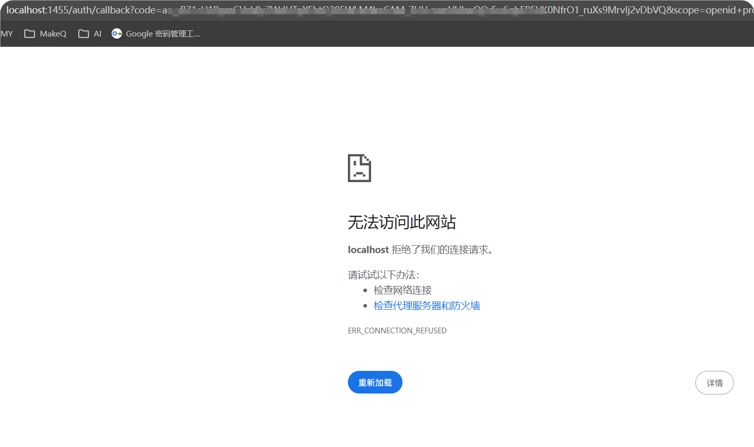Click the 重新加载 reload button
The image size is (754, 447).
tap(375, 382)
